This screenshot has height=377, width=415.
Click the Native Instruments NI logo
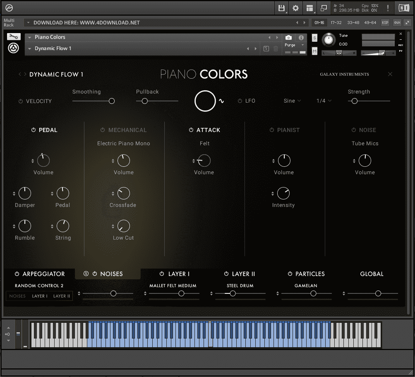[x=404, y=8]
